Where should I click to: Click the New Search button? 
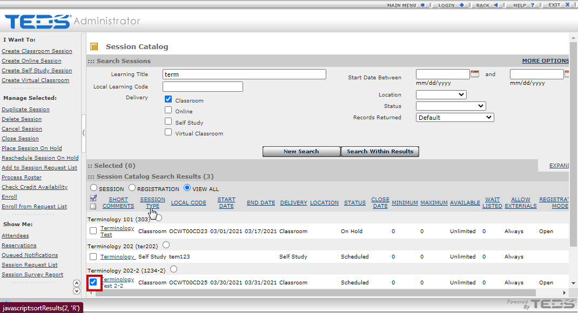pos(301,152)
